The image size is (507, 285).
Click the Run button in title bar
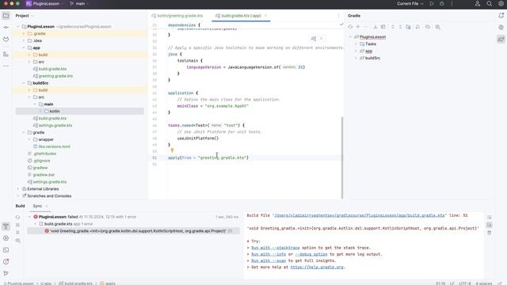tap(432, 3)
